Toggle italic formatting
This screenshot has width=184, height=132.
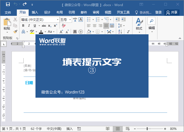(29, 26)
